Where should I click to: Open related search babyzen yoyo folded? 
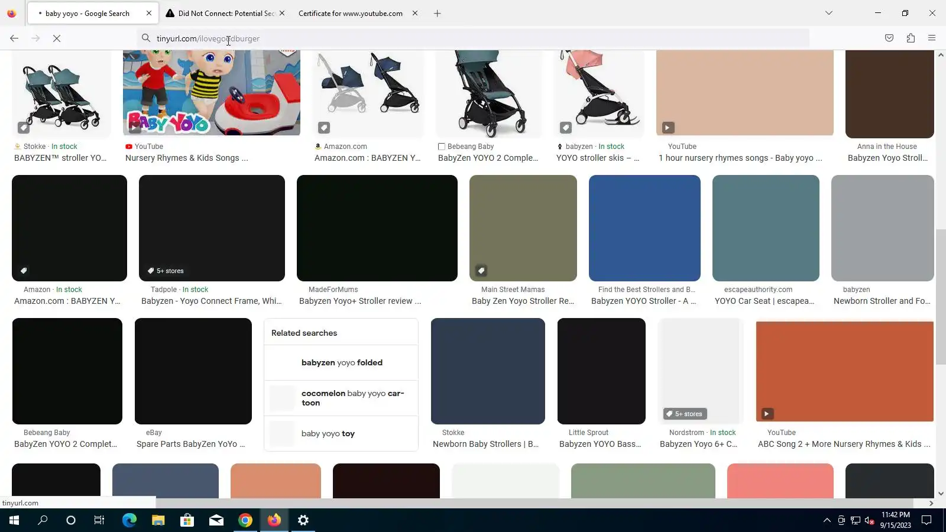click(341, 363)
